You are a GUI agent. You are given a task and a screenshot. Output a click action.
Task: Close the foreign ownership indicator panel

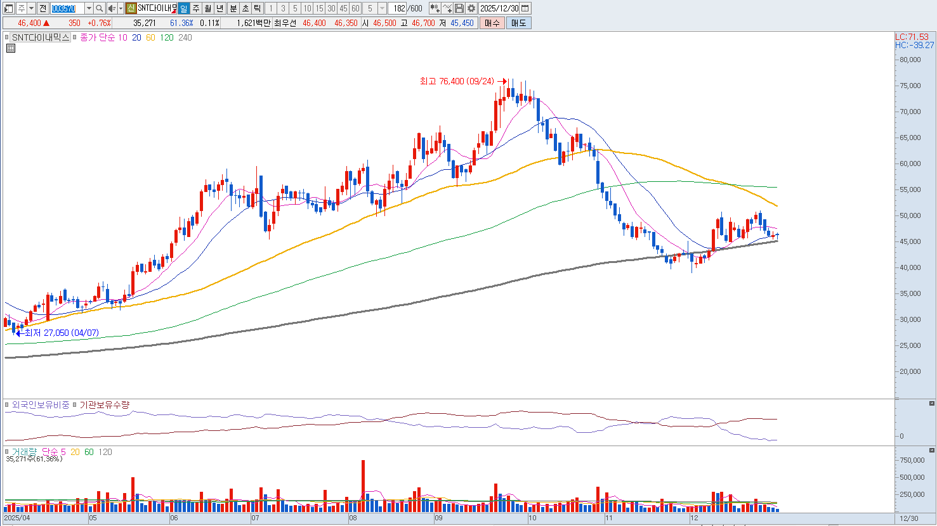[x=931, y=404]
